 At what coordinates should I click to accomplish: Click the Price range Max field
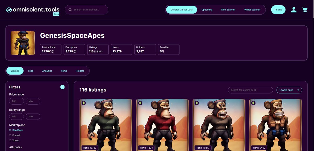(33, 101)
